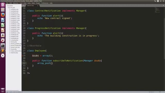Open building7.php in the sidebar
The width and height of the screenshot is (165, 93).
(x=15, y=36)
